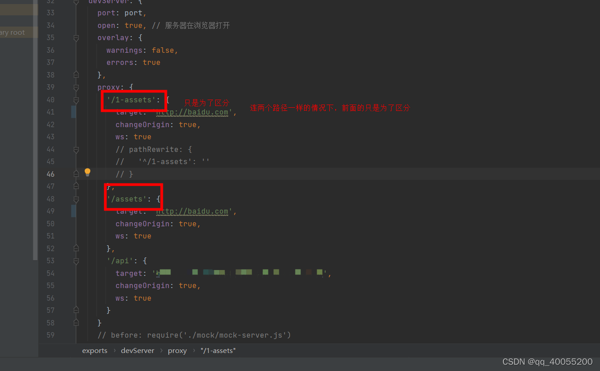Click the fold-end marker beside line 38
The image size is (600, 371).
pos(76,74)
